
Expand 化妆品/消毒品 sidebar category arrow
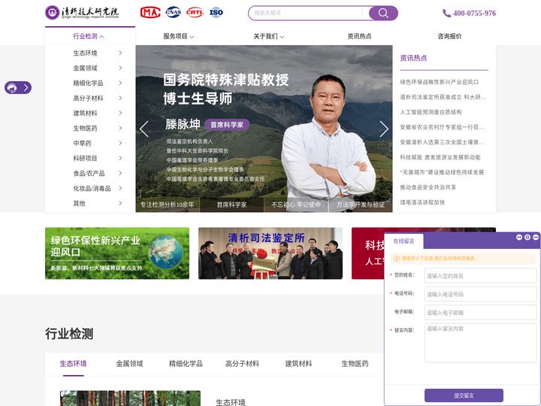[x=120, y=188]
